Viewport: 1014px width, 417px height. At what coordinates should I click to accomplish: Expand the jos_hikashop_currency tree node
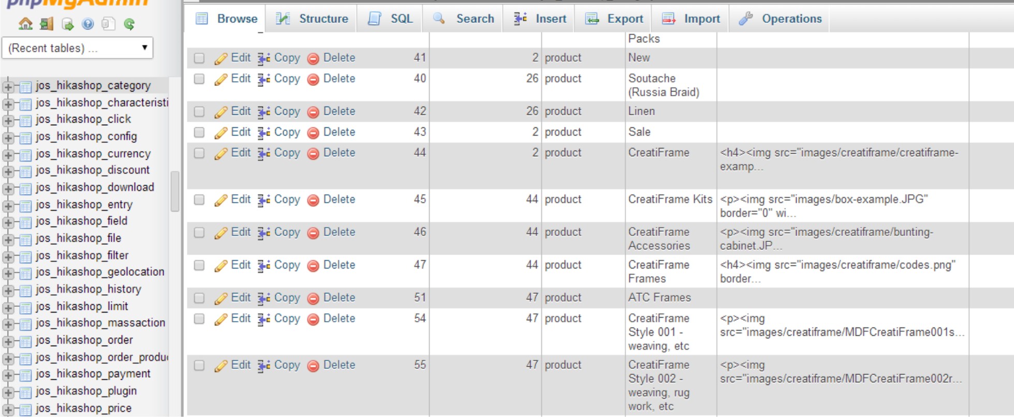pos(8,155)
